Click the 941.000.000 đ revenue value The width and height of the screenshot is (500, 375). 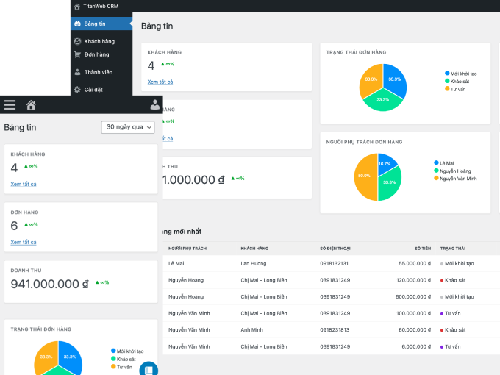[x=50, y=284]
